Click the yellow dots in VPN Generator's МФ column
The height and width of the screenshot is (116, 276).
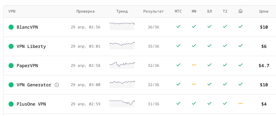194,84
